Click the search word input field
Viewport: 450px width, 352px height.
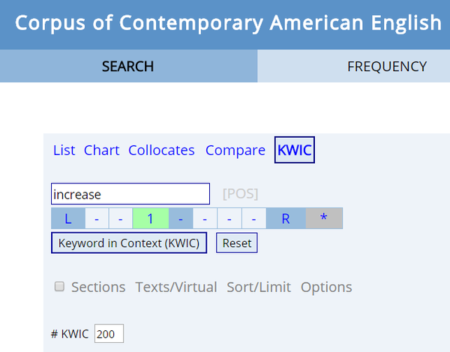click(x=130, y=194)
